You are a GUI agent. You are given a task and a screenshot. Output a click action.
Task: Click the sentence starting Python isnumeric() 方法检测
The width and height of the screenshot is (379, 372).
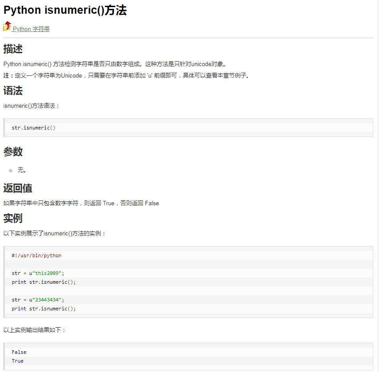pyautogui.click(x=115, y=64)
